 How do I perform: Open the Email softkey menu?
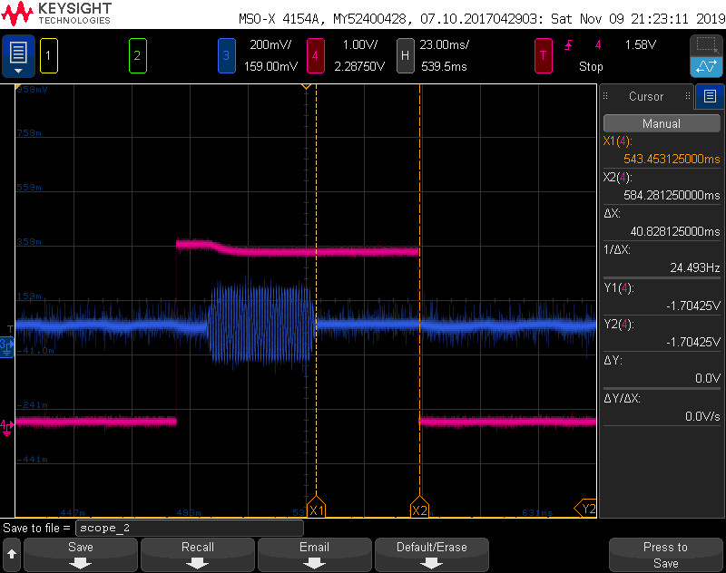pos(314,554)
